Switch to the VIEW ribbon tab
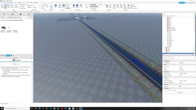 [x=31, y=3]
